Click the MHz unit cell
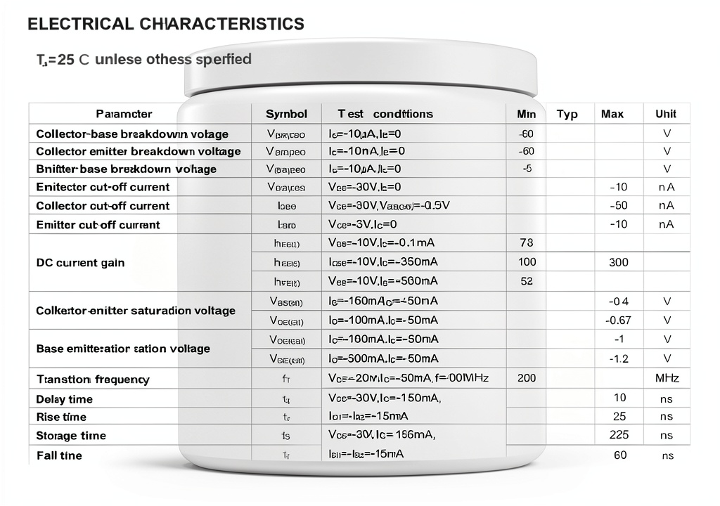This screenshot has height=506, width=720. pyautogui.click(x=667, y=378)
